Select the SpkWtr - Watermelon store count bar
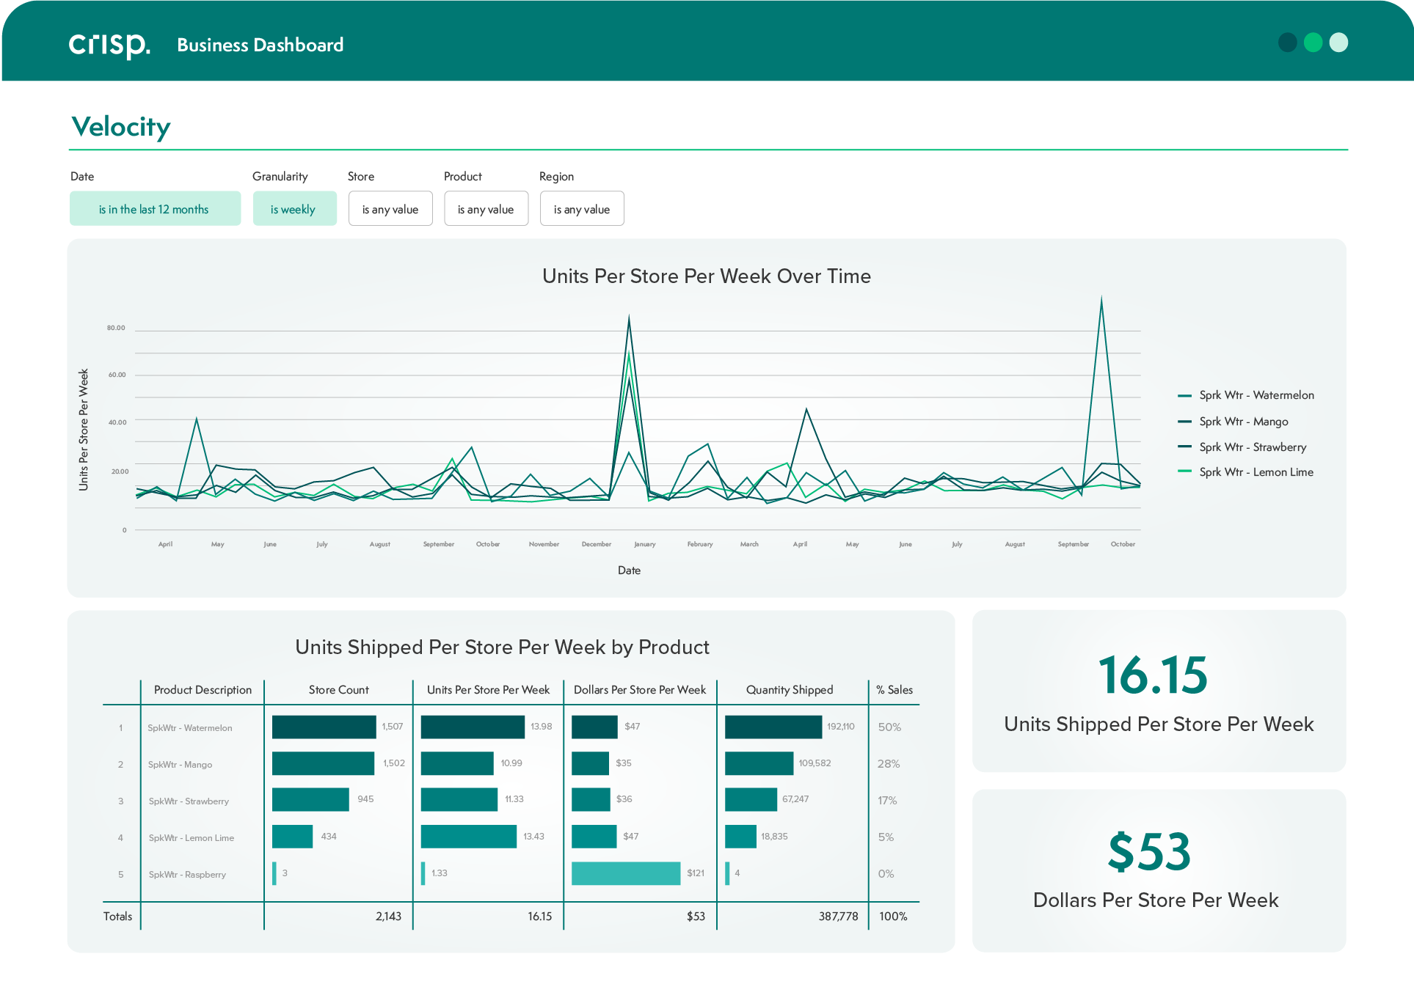Screen dimensions: 1414x1006 click(x=324, y=727)
